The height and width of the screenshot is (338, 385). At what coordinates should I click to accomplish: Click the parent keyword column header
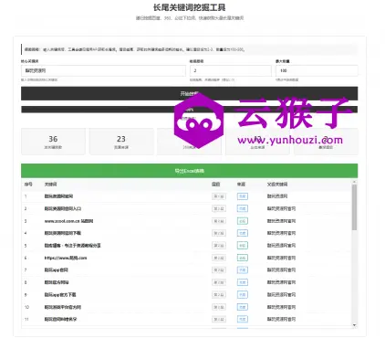click(277, 185)
